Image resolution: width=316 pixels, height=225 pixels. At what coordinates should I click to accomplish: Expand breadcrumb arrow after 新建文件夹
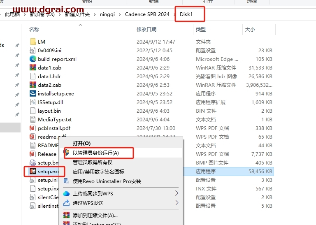point(95,14)
